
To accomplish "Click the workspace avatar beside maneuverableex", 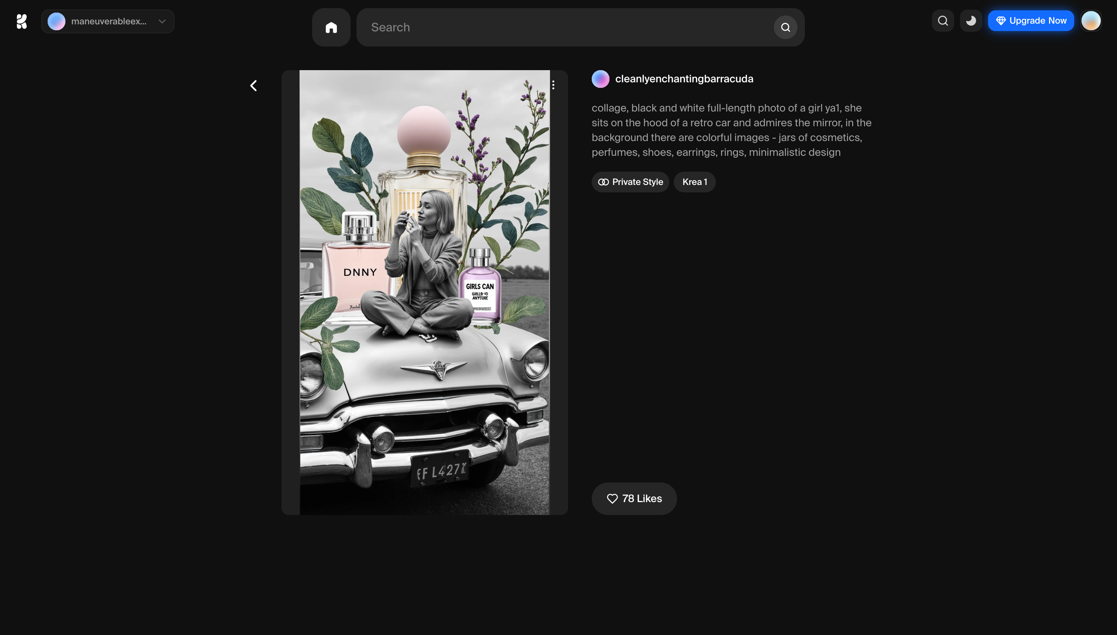I will [56, 21].
